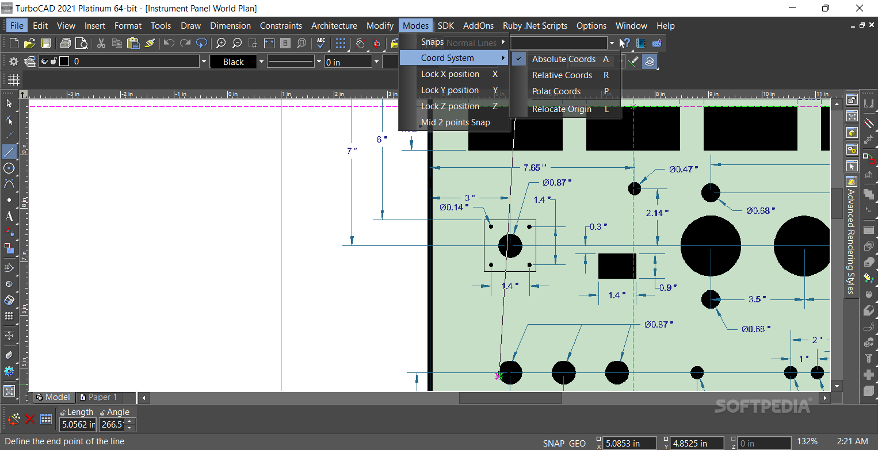Select Lock X position menu item
Image resolution: width=878 pixels, height=450 pixels.
point(454,74)
